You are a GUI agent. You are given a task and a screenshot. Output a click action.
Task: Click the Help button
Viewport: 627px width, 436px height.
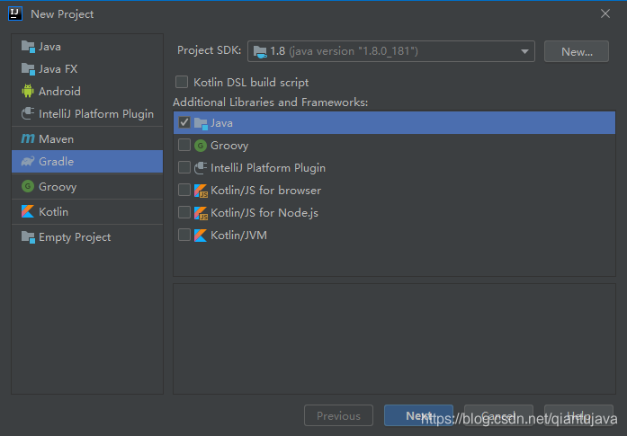tap(578, 415)
